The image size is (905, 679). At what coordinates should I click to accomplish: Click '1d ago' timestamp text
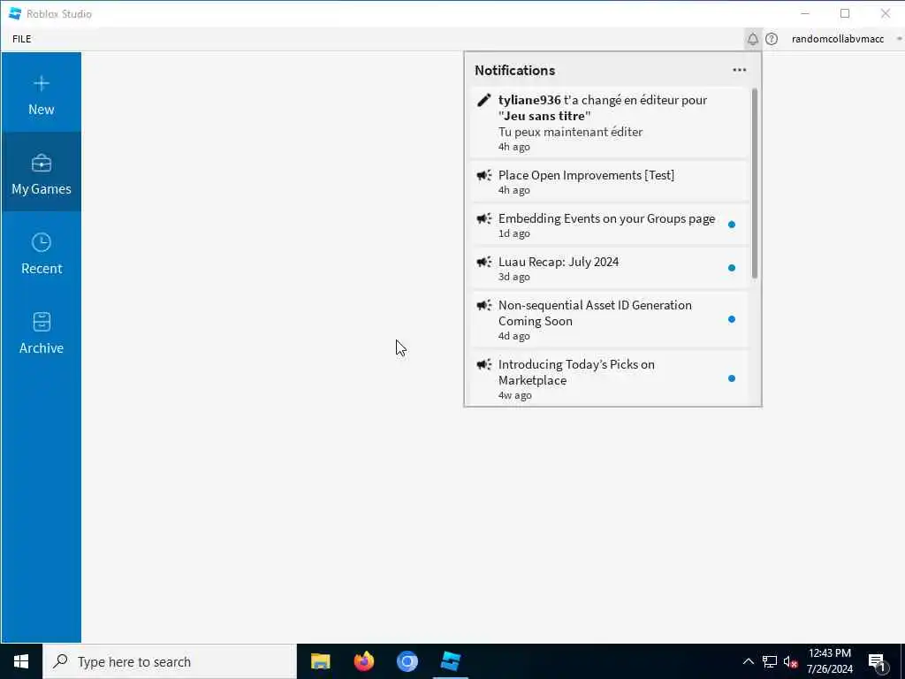click(513, 233)
